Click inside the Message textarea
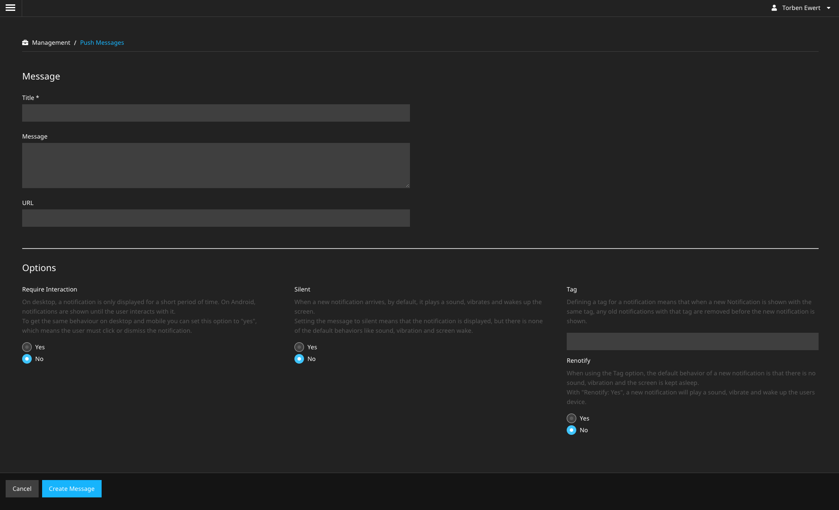The width and height of the screenshot is (839, 510). coord(216,165)
